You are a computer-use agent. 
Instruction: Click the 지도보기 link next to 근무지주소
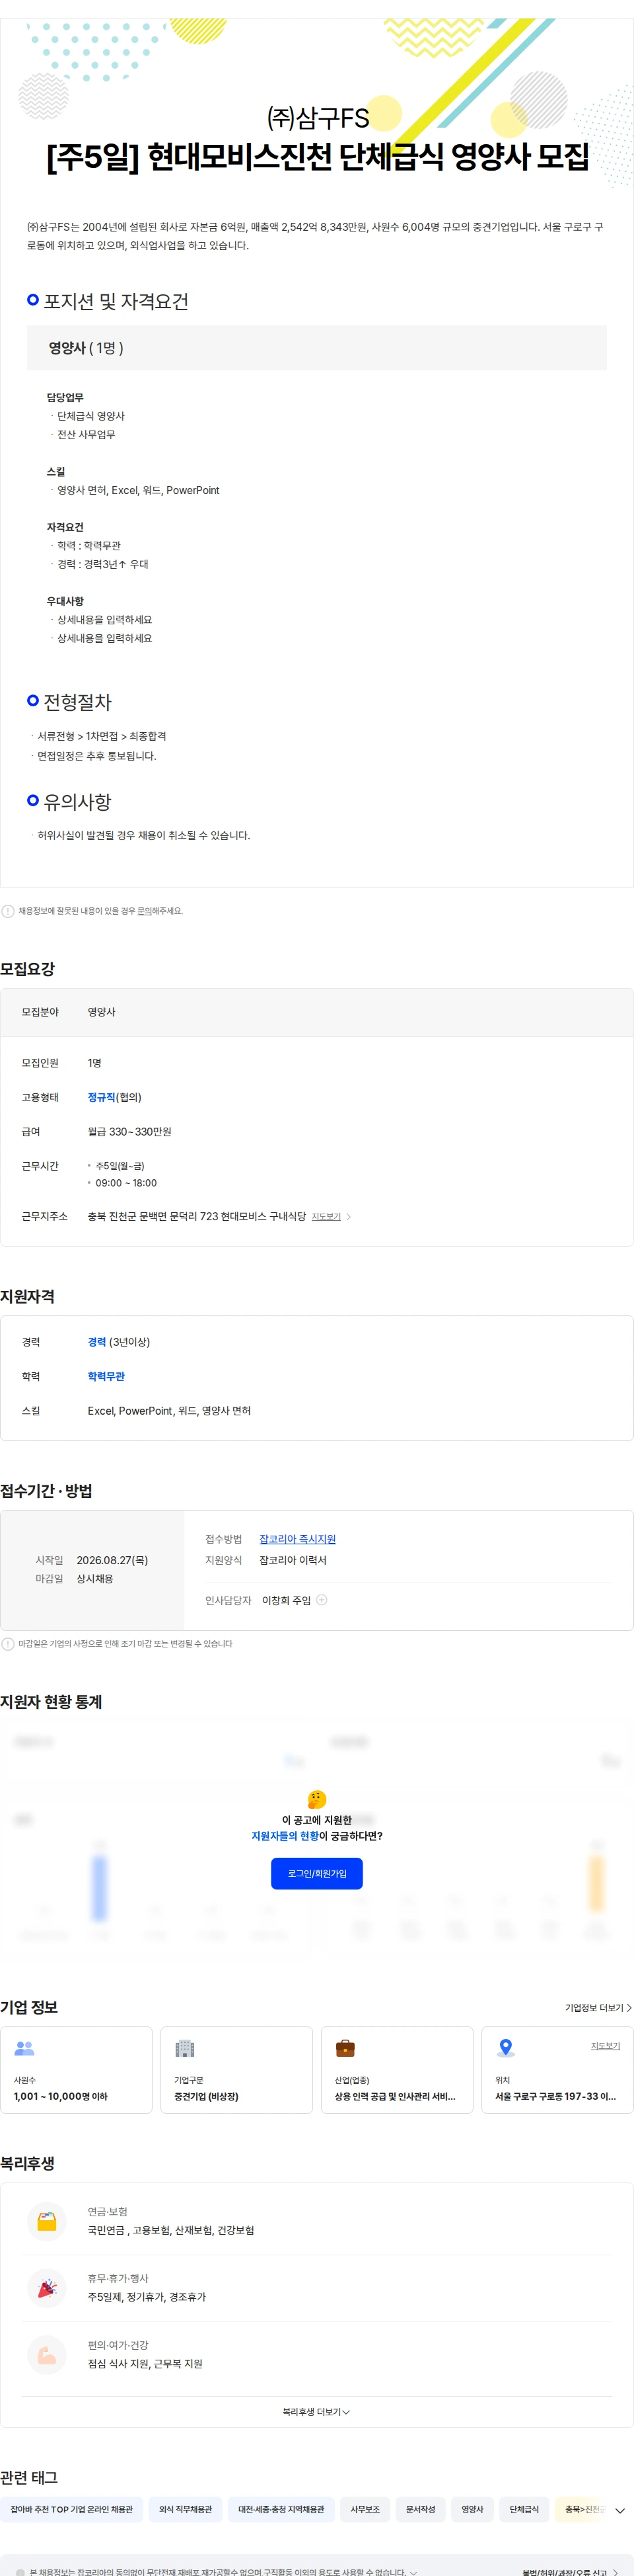(x=326, y=1217)
